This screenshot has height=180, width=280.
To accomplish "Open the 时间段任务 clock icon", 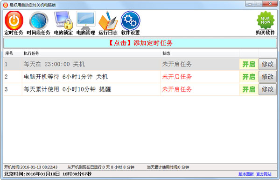I will tap(38, 23).
